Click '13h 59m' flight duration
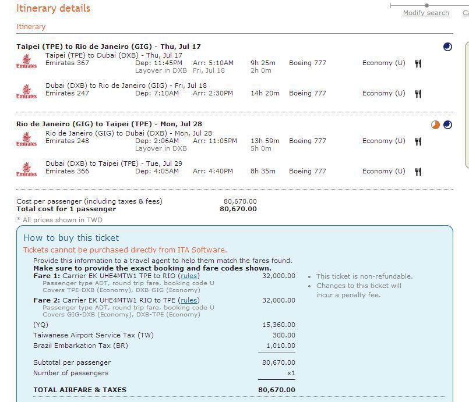This screenshot has width=469, height=402. [265, 141]
